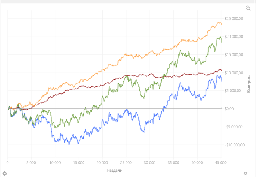Click the blue line's lowest dip
257x177 pixels.
click(x=68, y=143)
